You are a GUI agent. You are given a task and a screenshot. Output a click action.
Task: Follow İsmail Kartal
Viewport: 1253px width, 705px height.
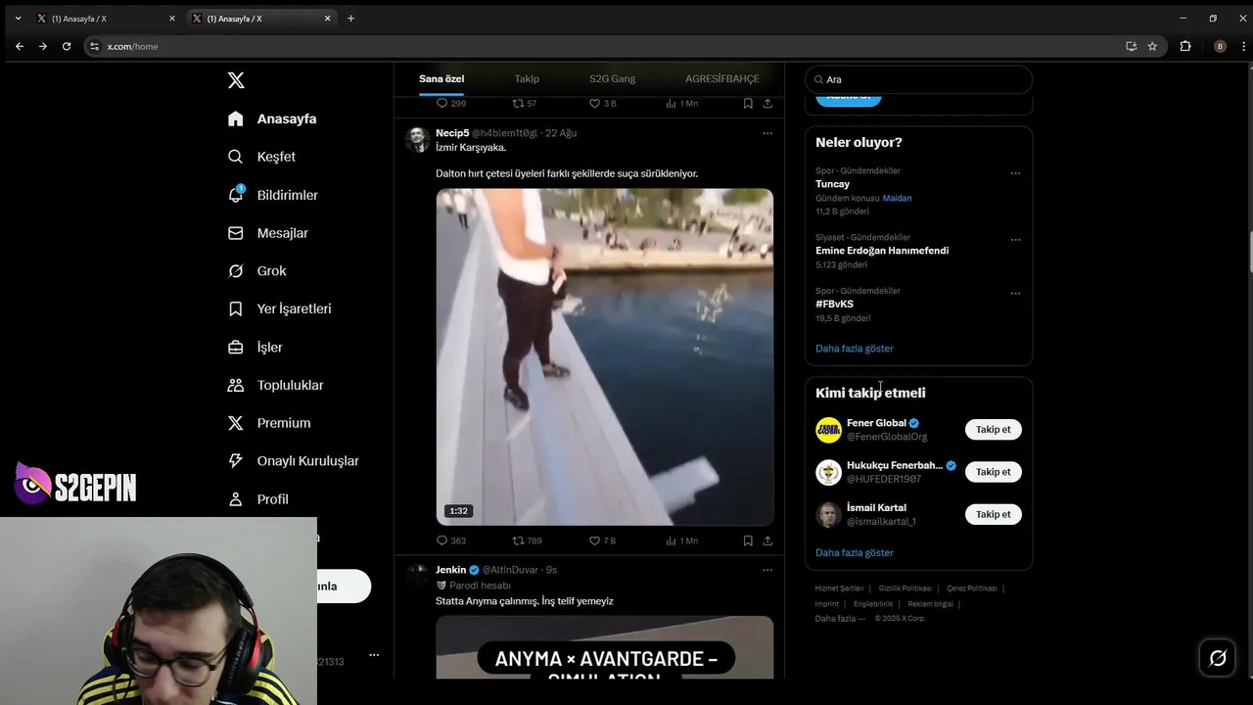point(993,514)
